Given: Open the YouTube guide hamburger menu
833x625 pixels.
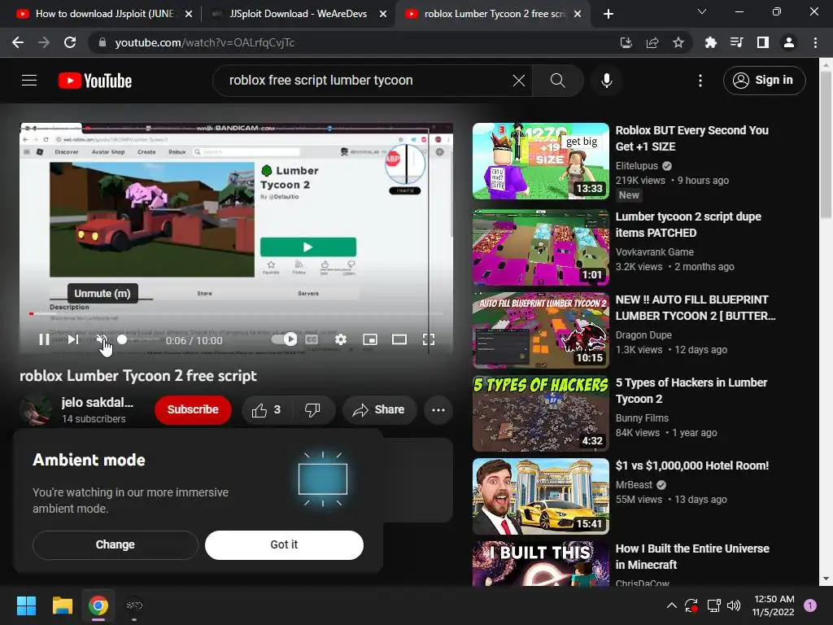Looking at the screenshot, I should tap(29, 81).
